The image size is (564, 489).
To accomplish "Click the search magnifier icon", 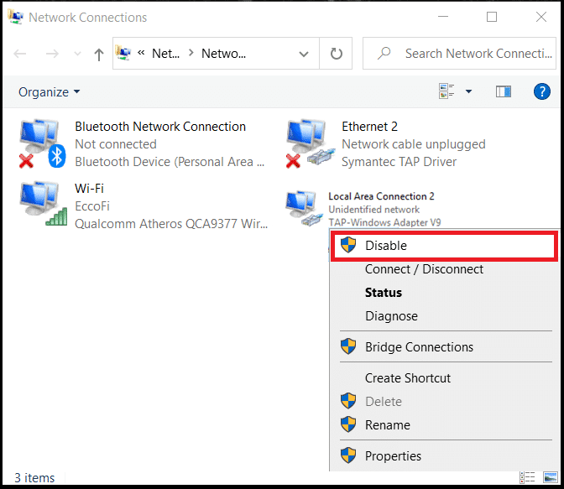I will [x=384, y=53].
